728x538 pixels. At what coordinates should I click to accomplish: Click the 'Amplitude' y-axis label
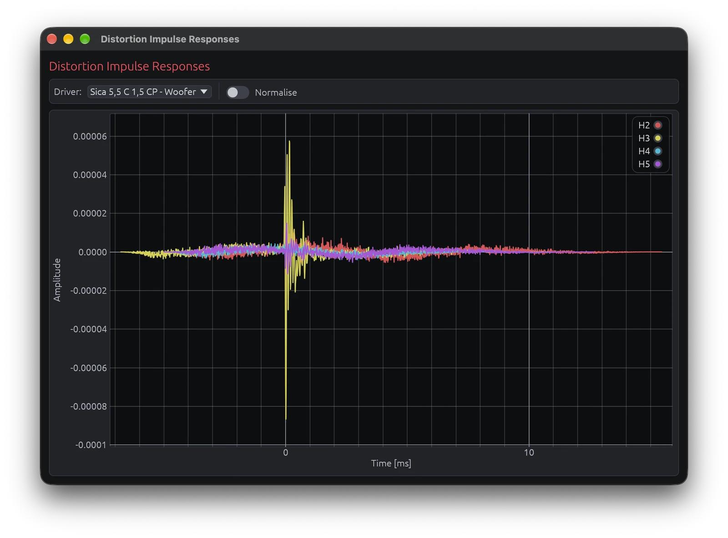click(x=57, y=280)
